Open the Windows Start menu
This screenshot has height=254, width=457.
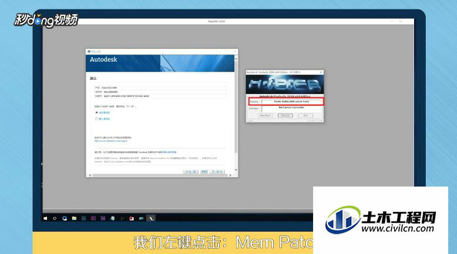[x=45, y=218]
